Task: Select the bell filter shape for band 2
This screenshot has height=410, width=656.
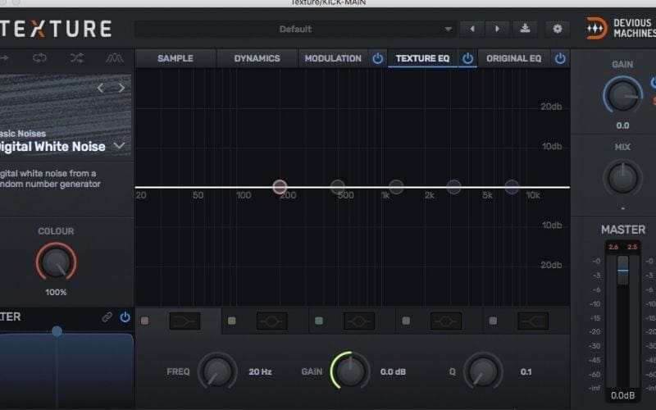Action: pyautogui.click(x=272, y=321)
